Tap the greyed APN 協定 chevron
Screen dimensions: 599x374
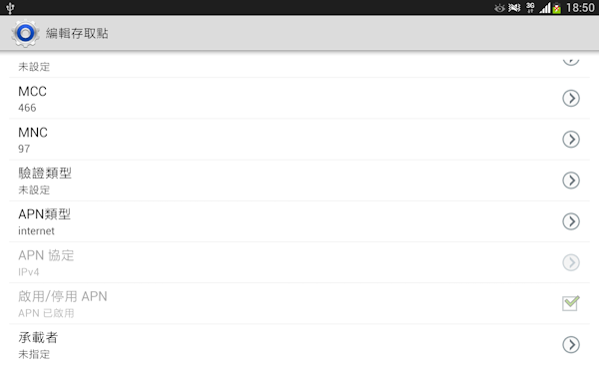pos(571,262)
